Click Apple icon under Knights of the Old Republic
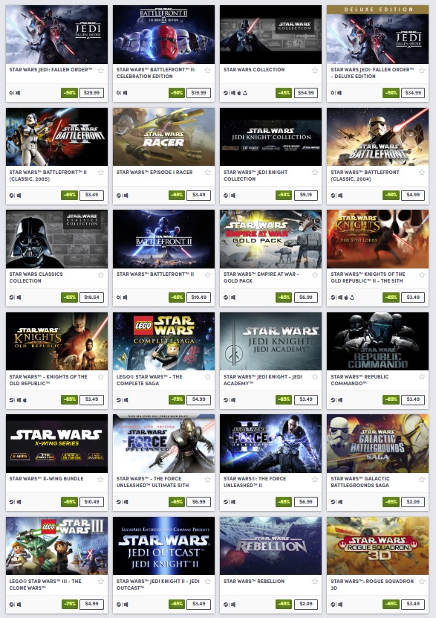Image resolution: width=436 pixels, height=618 pixels. point(25,399)
